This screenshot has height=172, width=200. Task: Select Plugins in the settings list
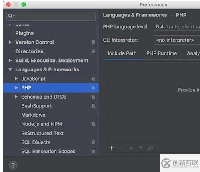(24, 33)
